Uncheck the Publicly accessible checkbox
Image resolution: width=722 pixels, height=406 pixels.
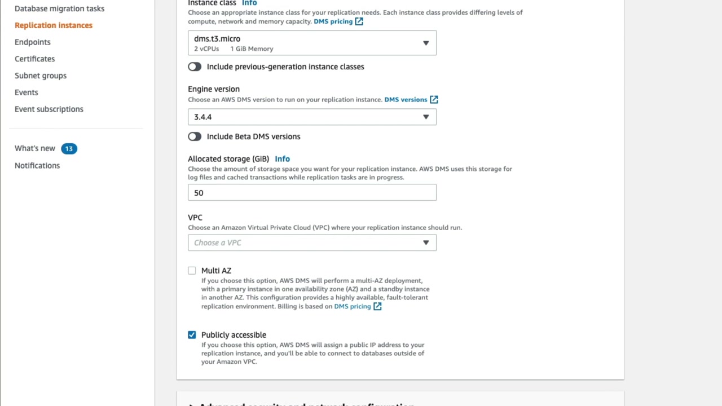[x=192, y=335]
